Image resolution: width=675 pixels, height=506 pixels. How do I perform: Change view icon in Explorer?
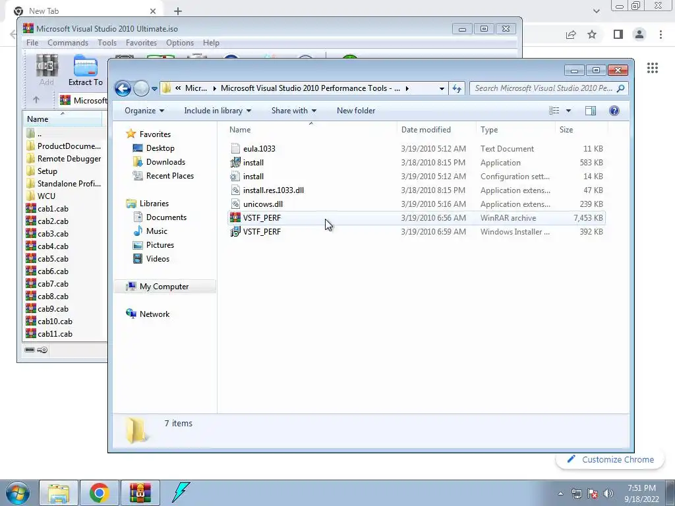(554, 111)
